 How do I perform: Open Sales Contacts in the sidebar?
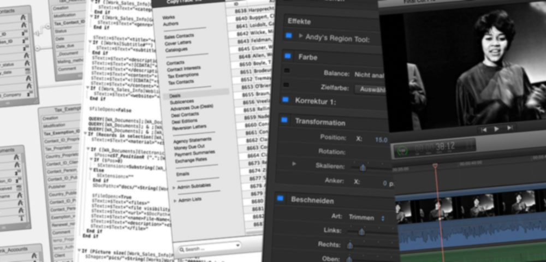click(179, 36)
